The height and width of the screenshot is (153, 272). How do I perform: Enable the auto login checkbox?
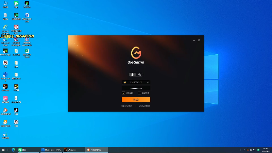tap(139, 93)
